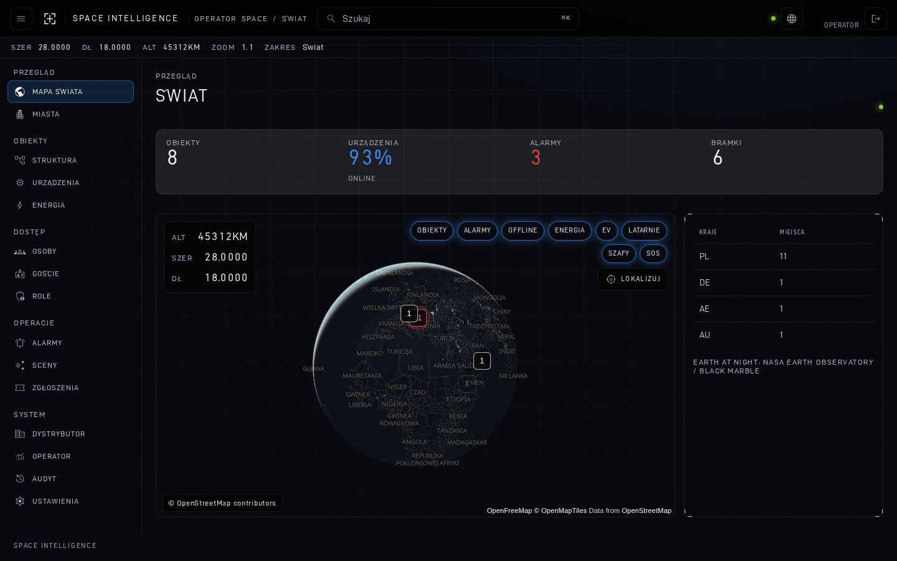Open the Audyt page

[70, 479]
